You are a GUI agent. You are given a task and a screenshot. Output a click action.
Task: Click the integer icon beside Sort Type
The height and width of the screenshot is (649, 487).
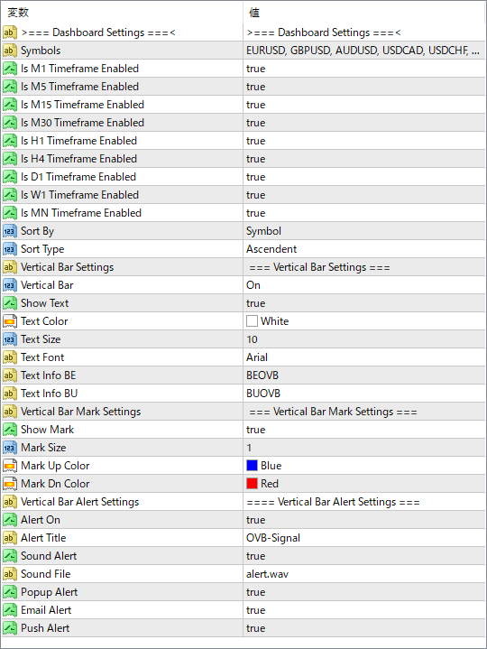coord(10,249)
